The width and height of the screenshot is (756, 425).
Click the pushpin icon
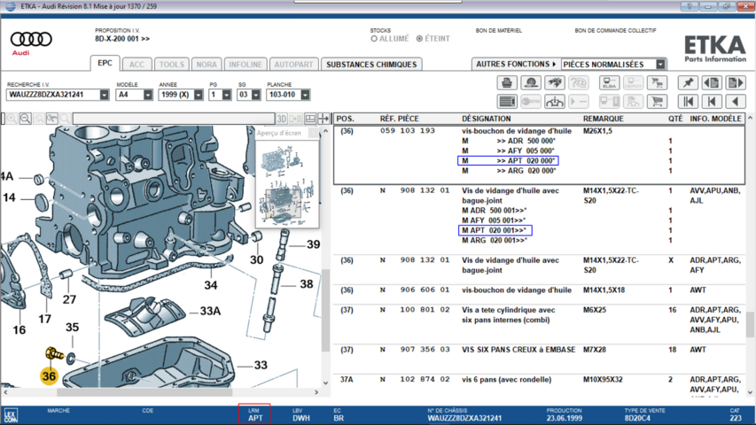(688, 83)
